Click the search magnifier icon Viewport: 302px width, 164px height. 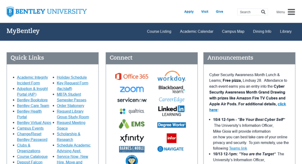pos(263,12)
